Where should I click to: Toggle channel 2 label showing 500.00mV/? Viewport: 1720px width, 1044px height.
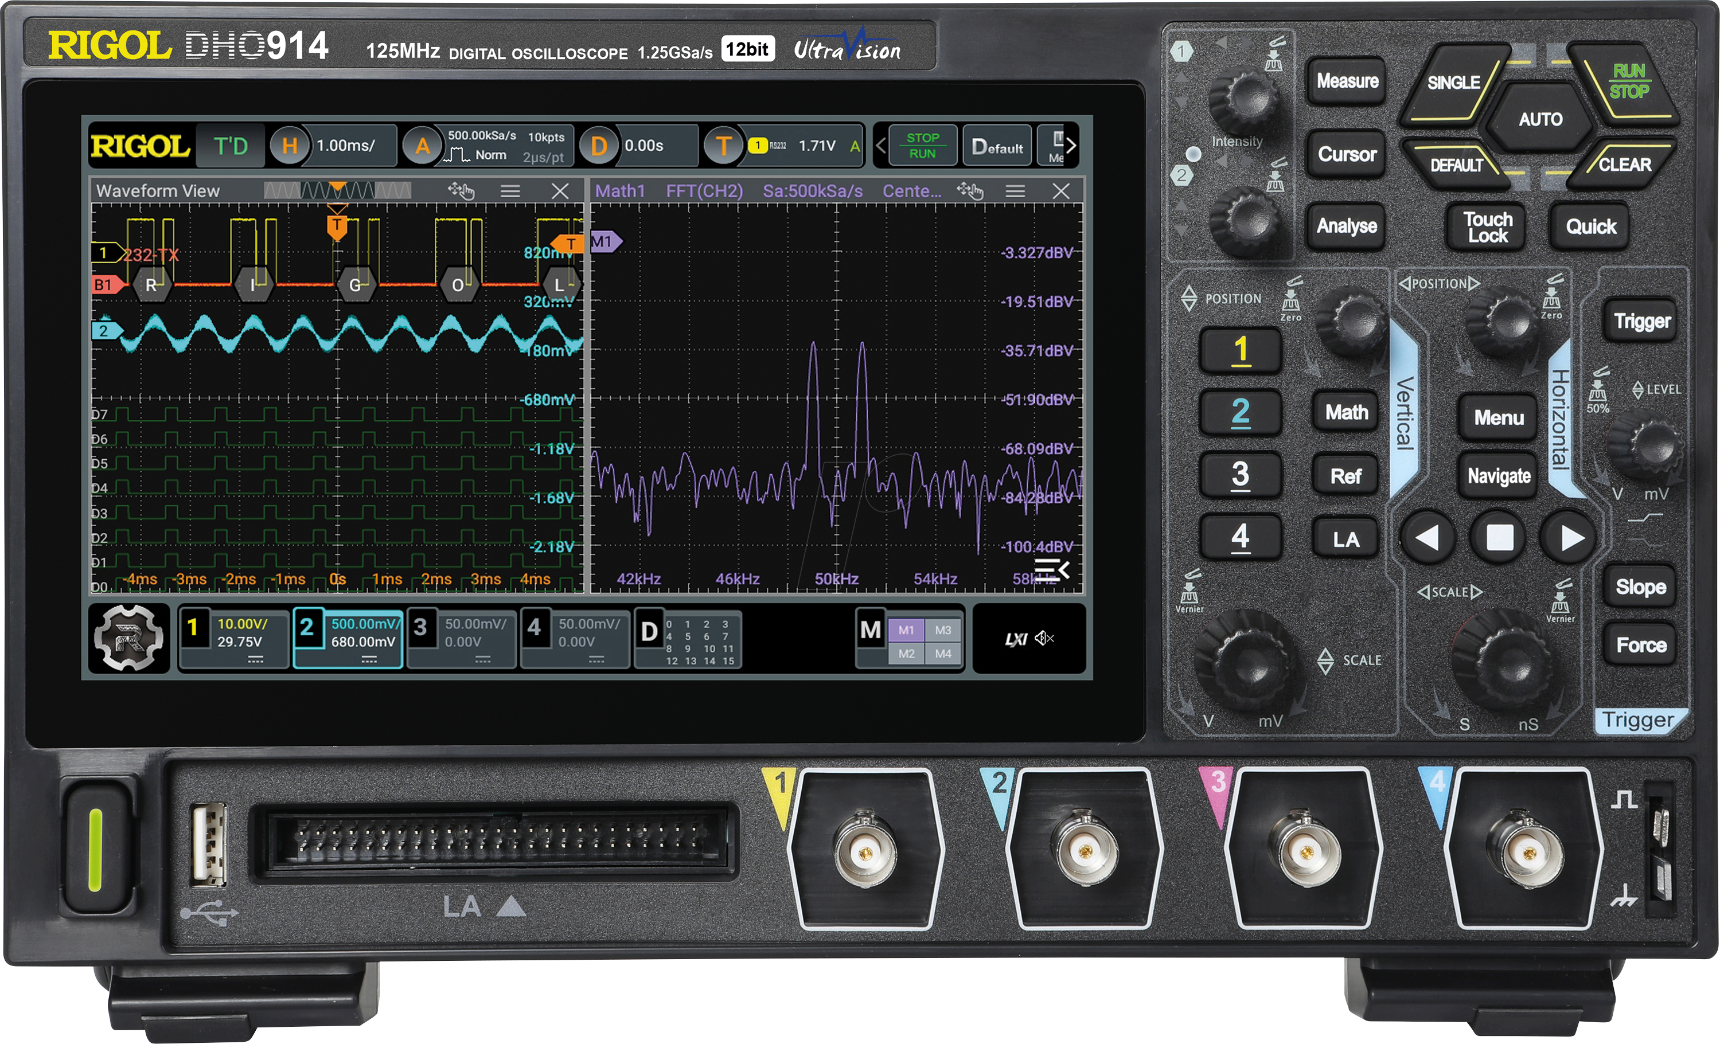(348, 639)
